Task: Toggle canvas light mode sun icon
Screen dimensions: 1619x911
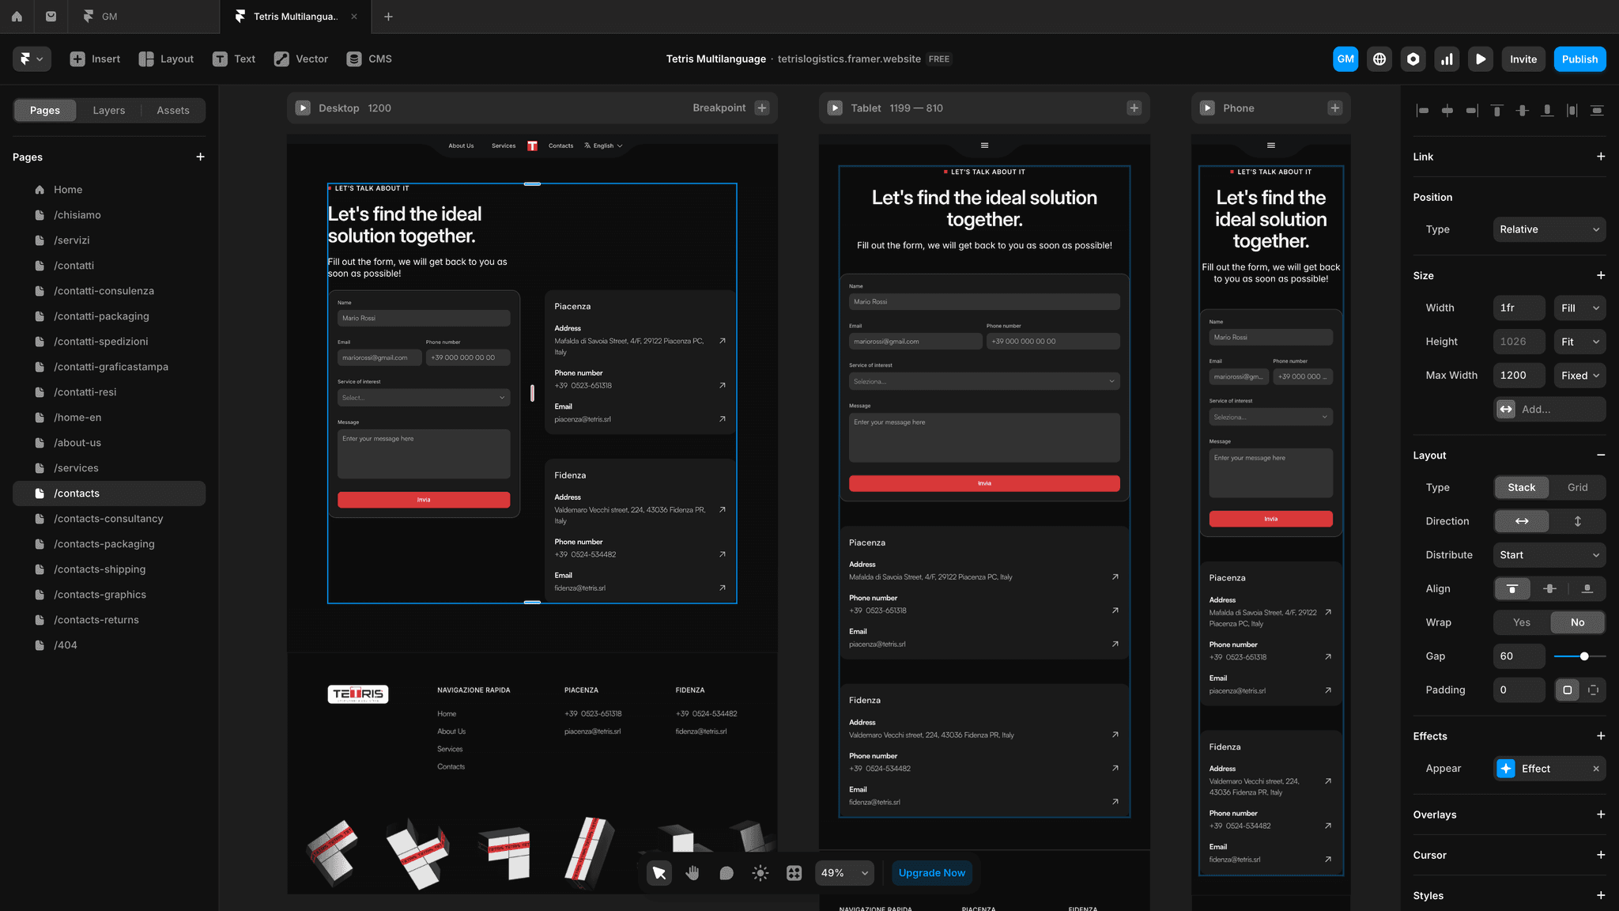Action: [760, 873]
